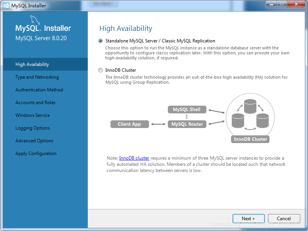The image size is (308, 231).
Task: Click the Cancel button
Action: click(x=284, y=219)
